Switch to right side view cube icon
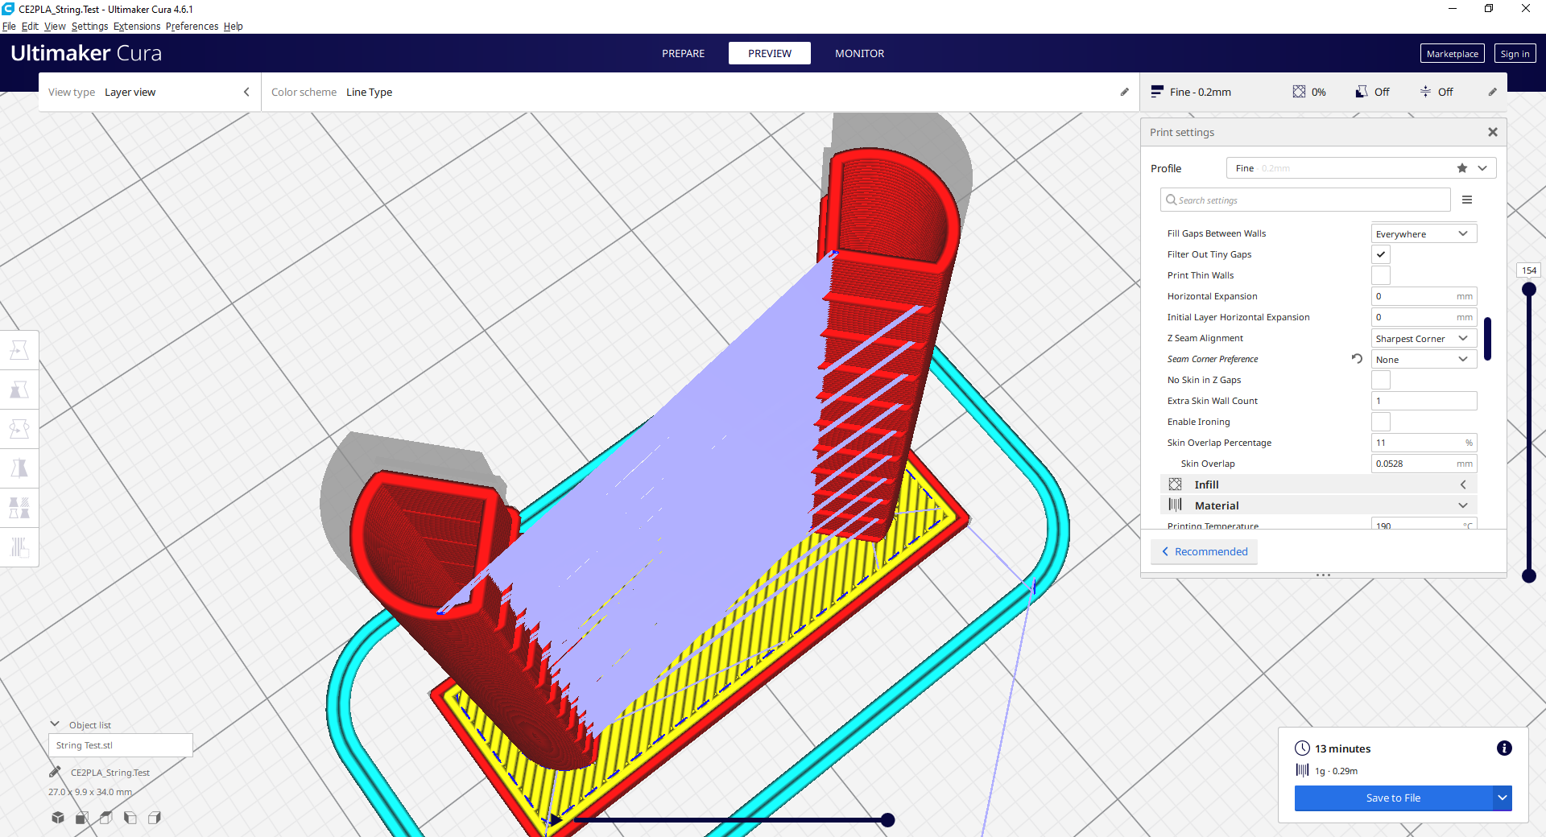This screenshot has width=1546, height=837. tap(155, 818)
